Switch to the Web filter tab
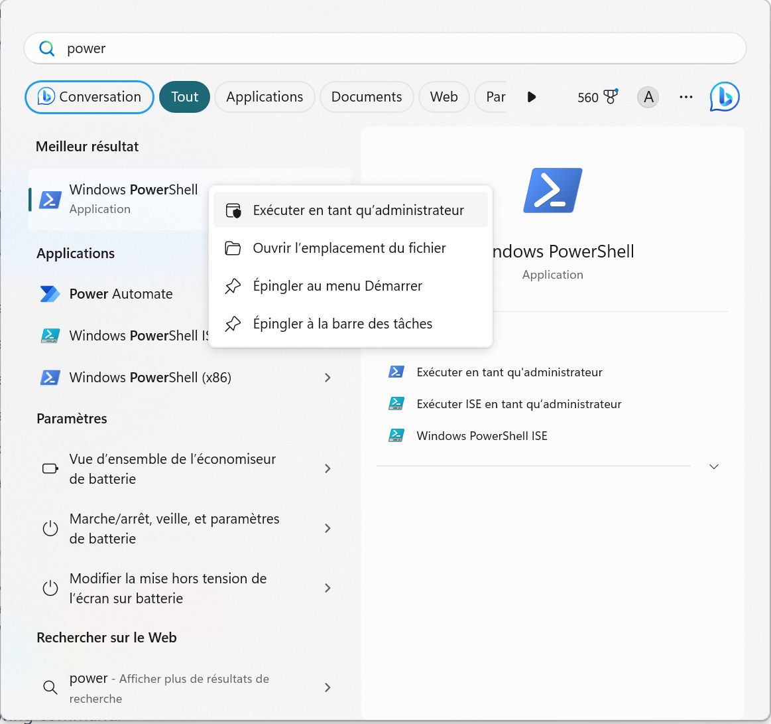This screenshot has width=771, height=724. (444, 97)
